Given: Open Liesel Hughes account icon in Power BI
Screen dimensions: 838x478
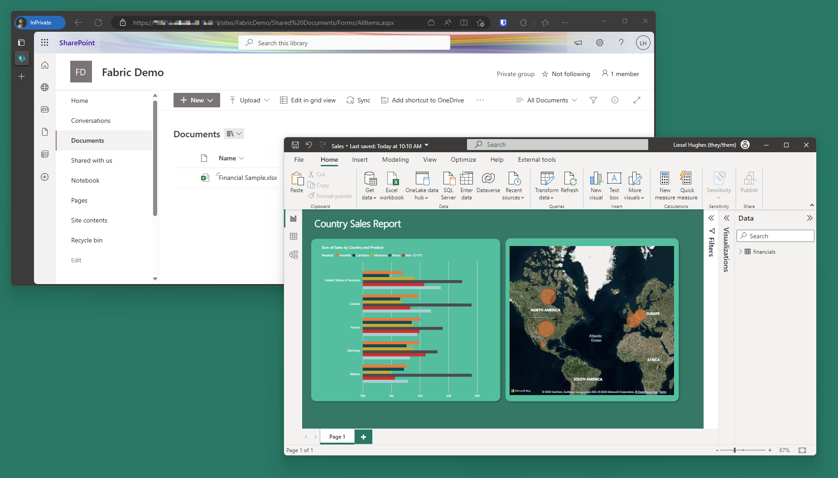Looking at the screenshot, I should (x=745, y=145).
